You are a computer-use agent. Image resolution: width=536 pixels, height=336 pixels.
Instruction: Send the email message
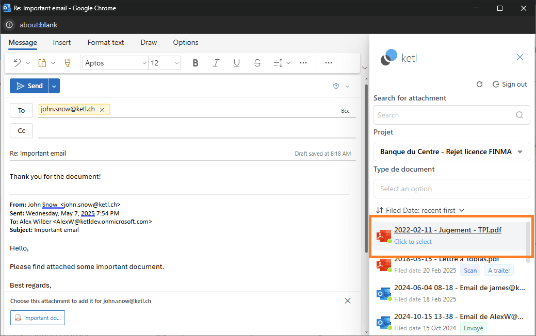pyautogui.click(x=29, y=86)
